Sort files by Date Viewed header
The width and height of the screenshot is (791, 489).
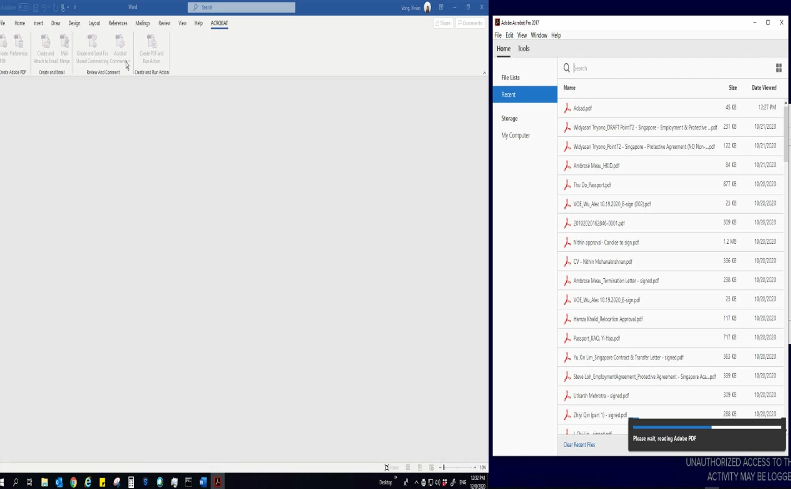point(764,88)
